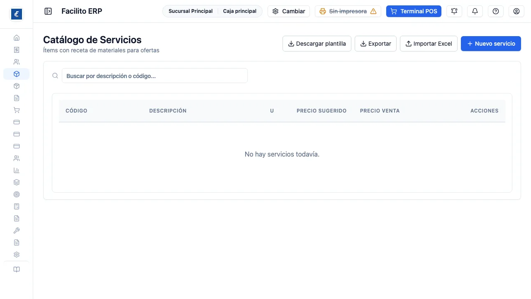Click the CÓDIGO column header

pyautogui.click(x=76, y=111)
